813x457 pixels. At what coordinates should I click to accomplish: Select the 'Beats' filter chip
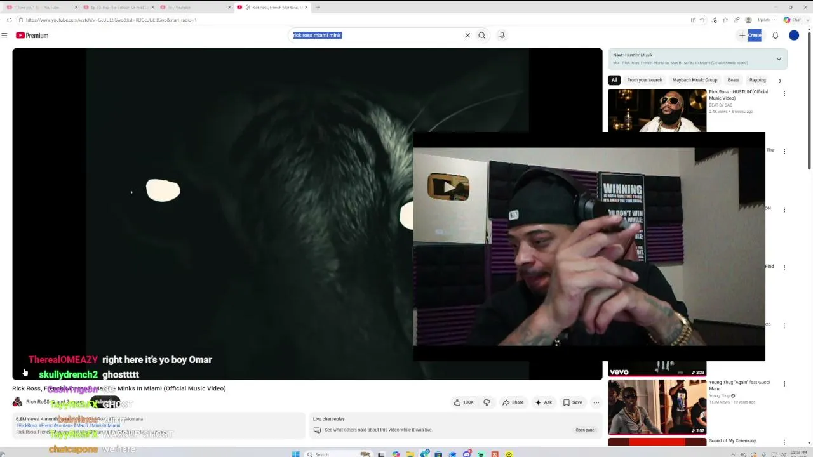point(733,80)
